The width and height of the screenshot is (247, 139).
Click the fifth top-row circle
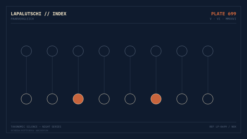(130, 51)
